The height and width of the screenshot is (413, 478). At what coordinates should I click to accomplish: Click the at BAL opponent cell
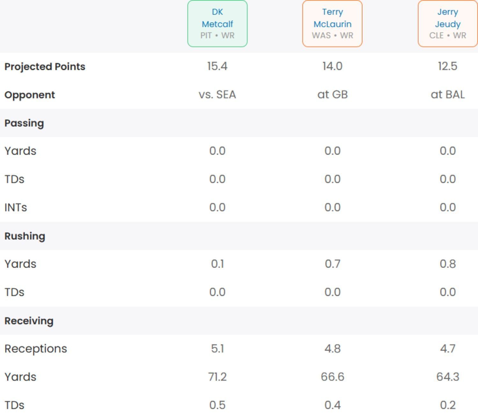pyautogui.click(x=448, y=94)
